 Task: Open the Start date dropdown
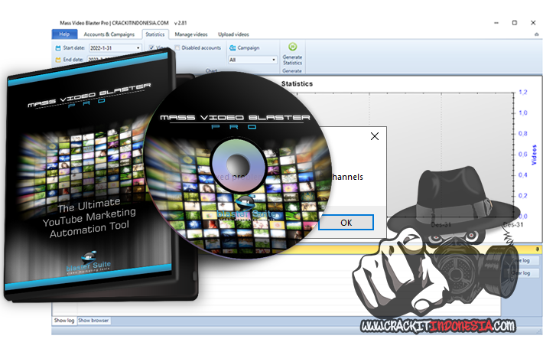[x=138, y=47]
